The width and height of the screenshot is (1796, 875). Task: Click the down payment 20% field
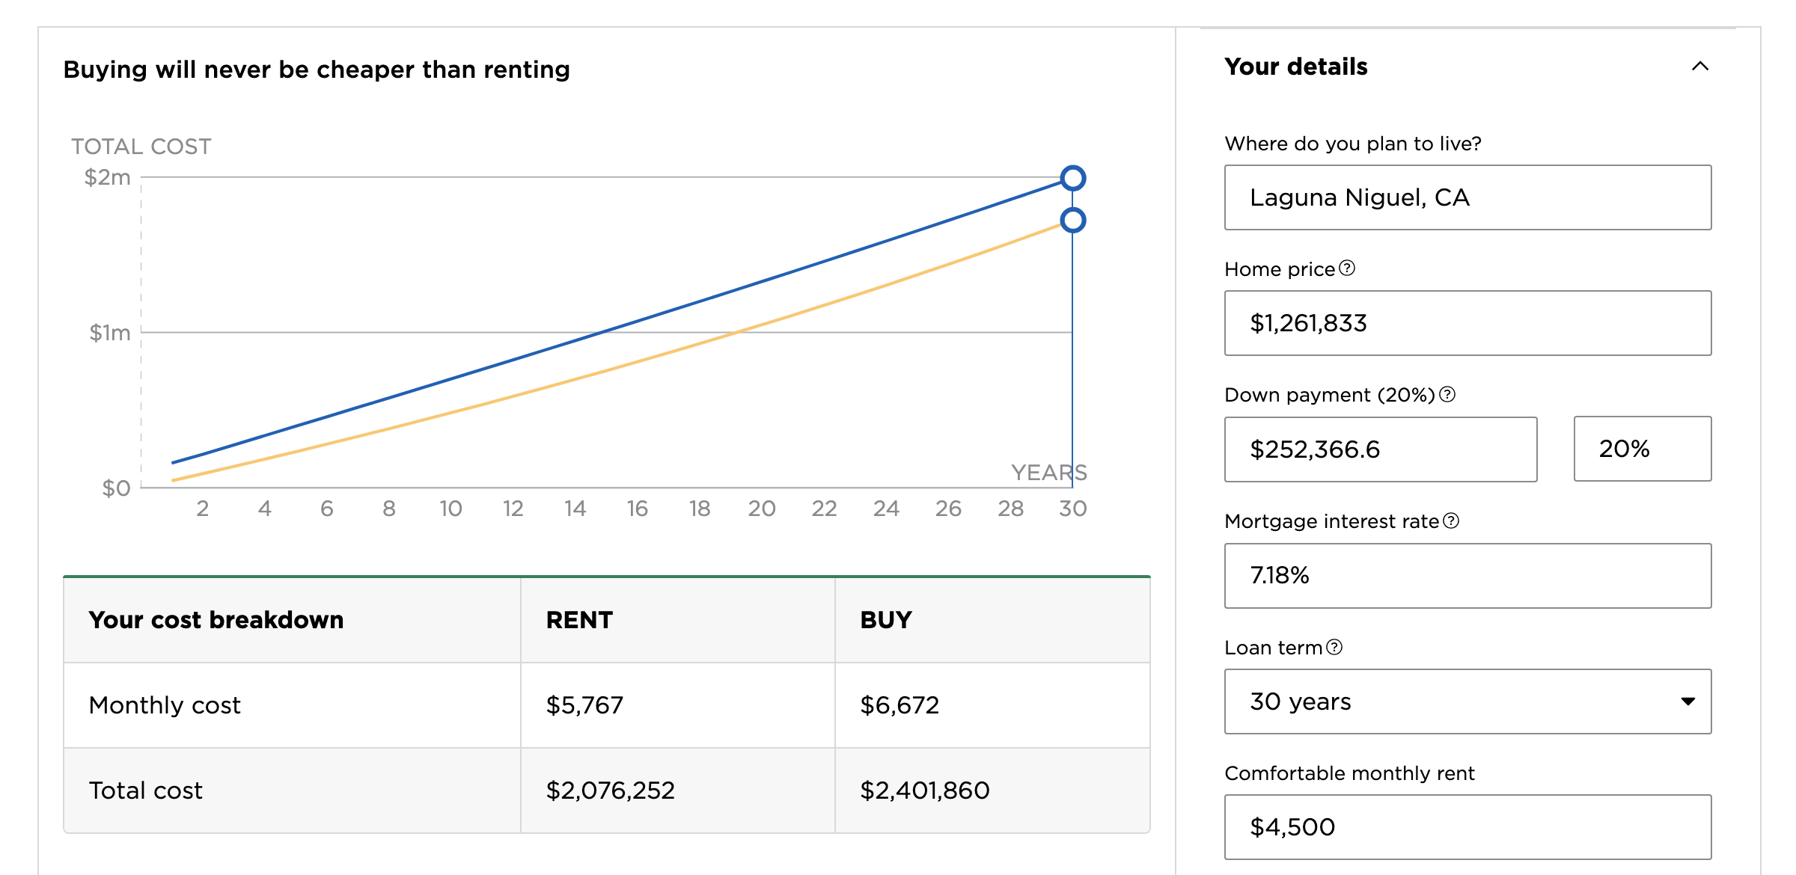click(x=1643, y=449)
